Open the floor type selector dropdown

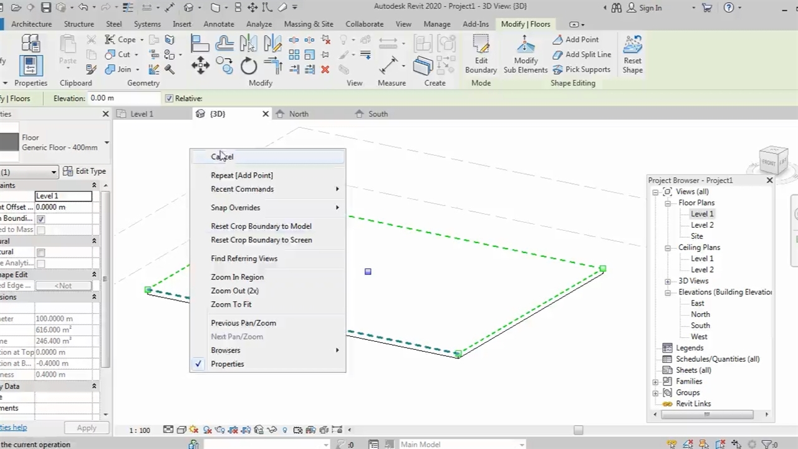tap(107, 143)
